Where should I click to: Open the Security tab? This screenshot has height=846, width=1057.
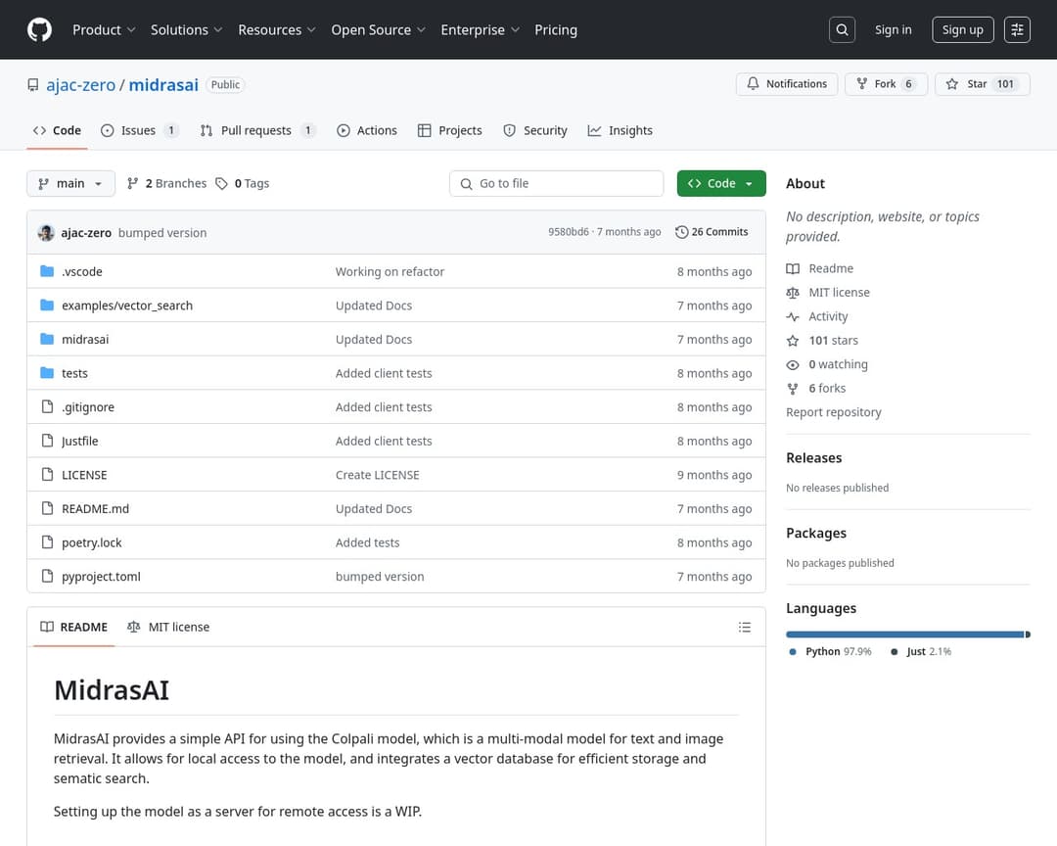coord(535,131)
